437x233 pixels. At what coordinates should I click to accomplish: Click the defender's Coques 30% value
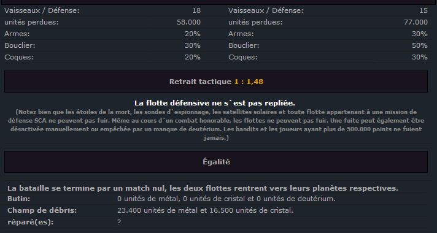[420, 57]
